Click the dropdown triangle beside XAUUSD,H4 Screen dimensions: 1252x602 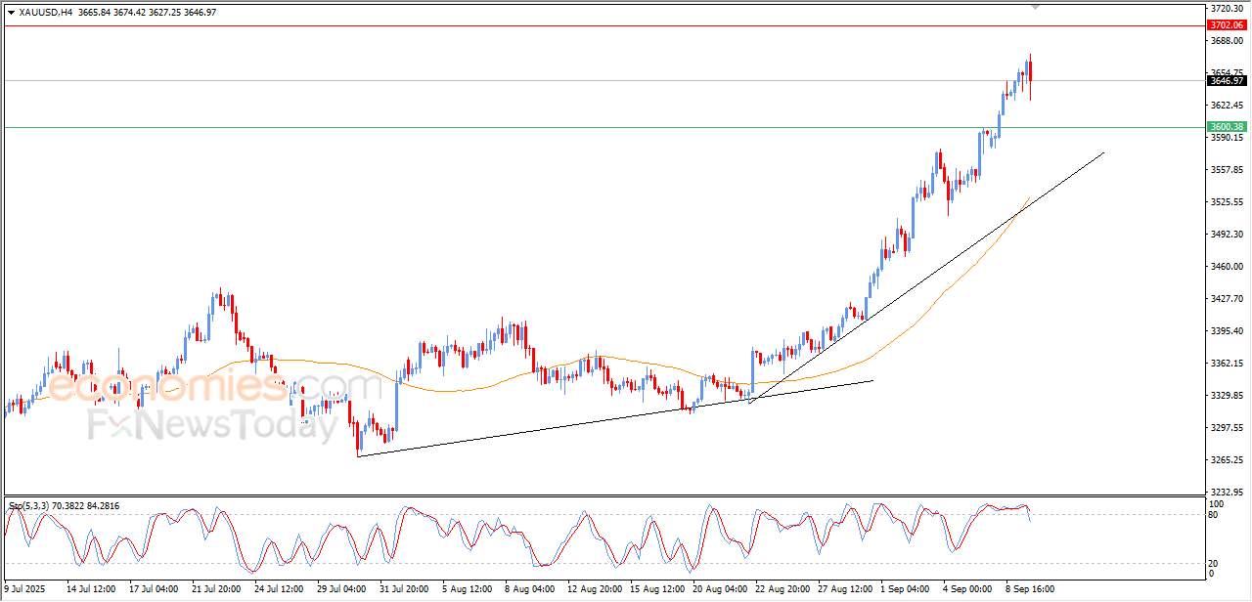click(11, 12)
